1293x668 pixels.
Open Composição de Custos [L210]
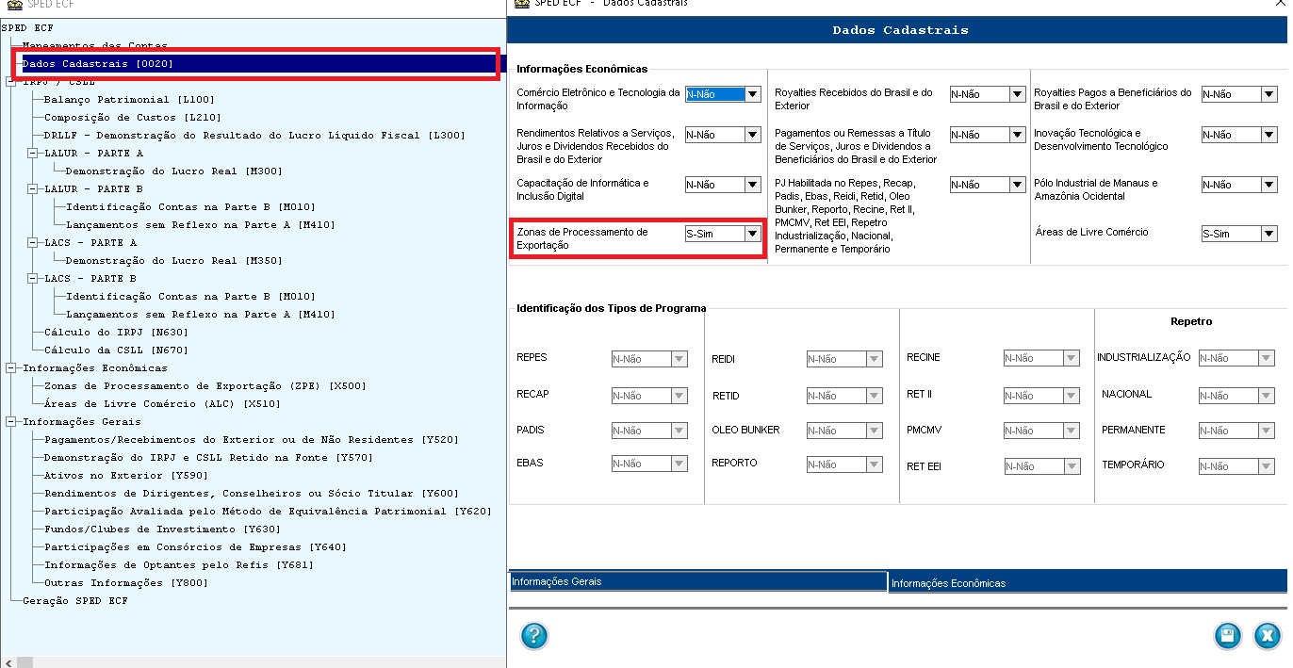point(133,118)
